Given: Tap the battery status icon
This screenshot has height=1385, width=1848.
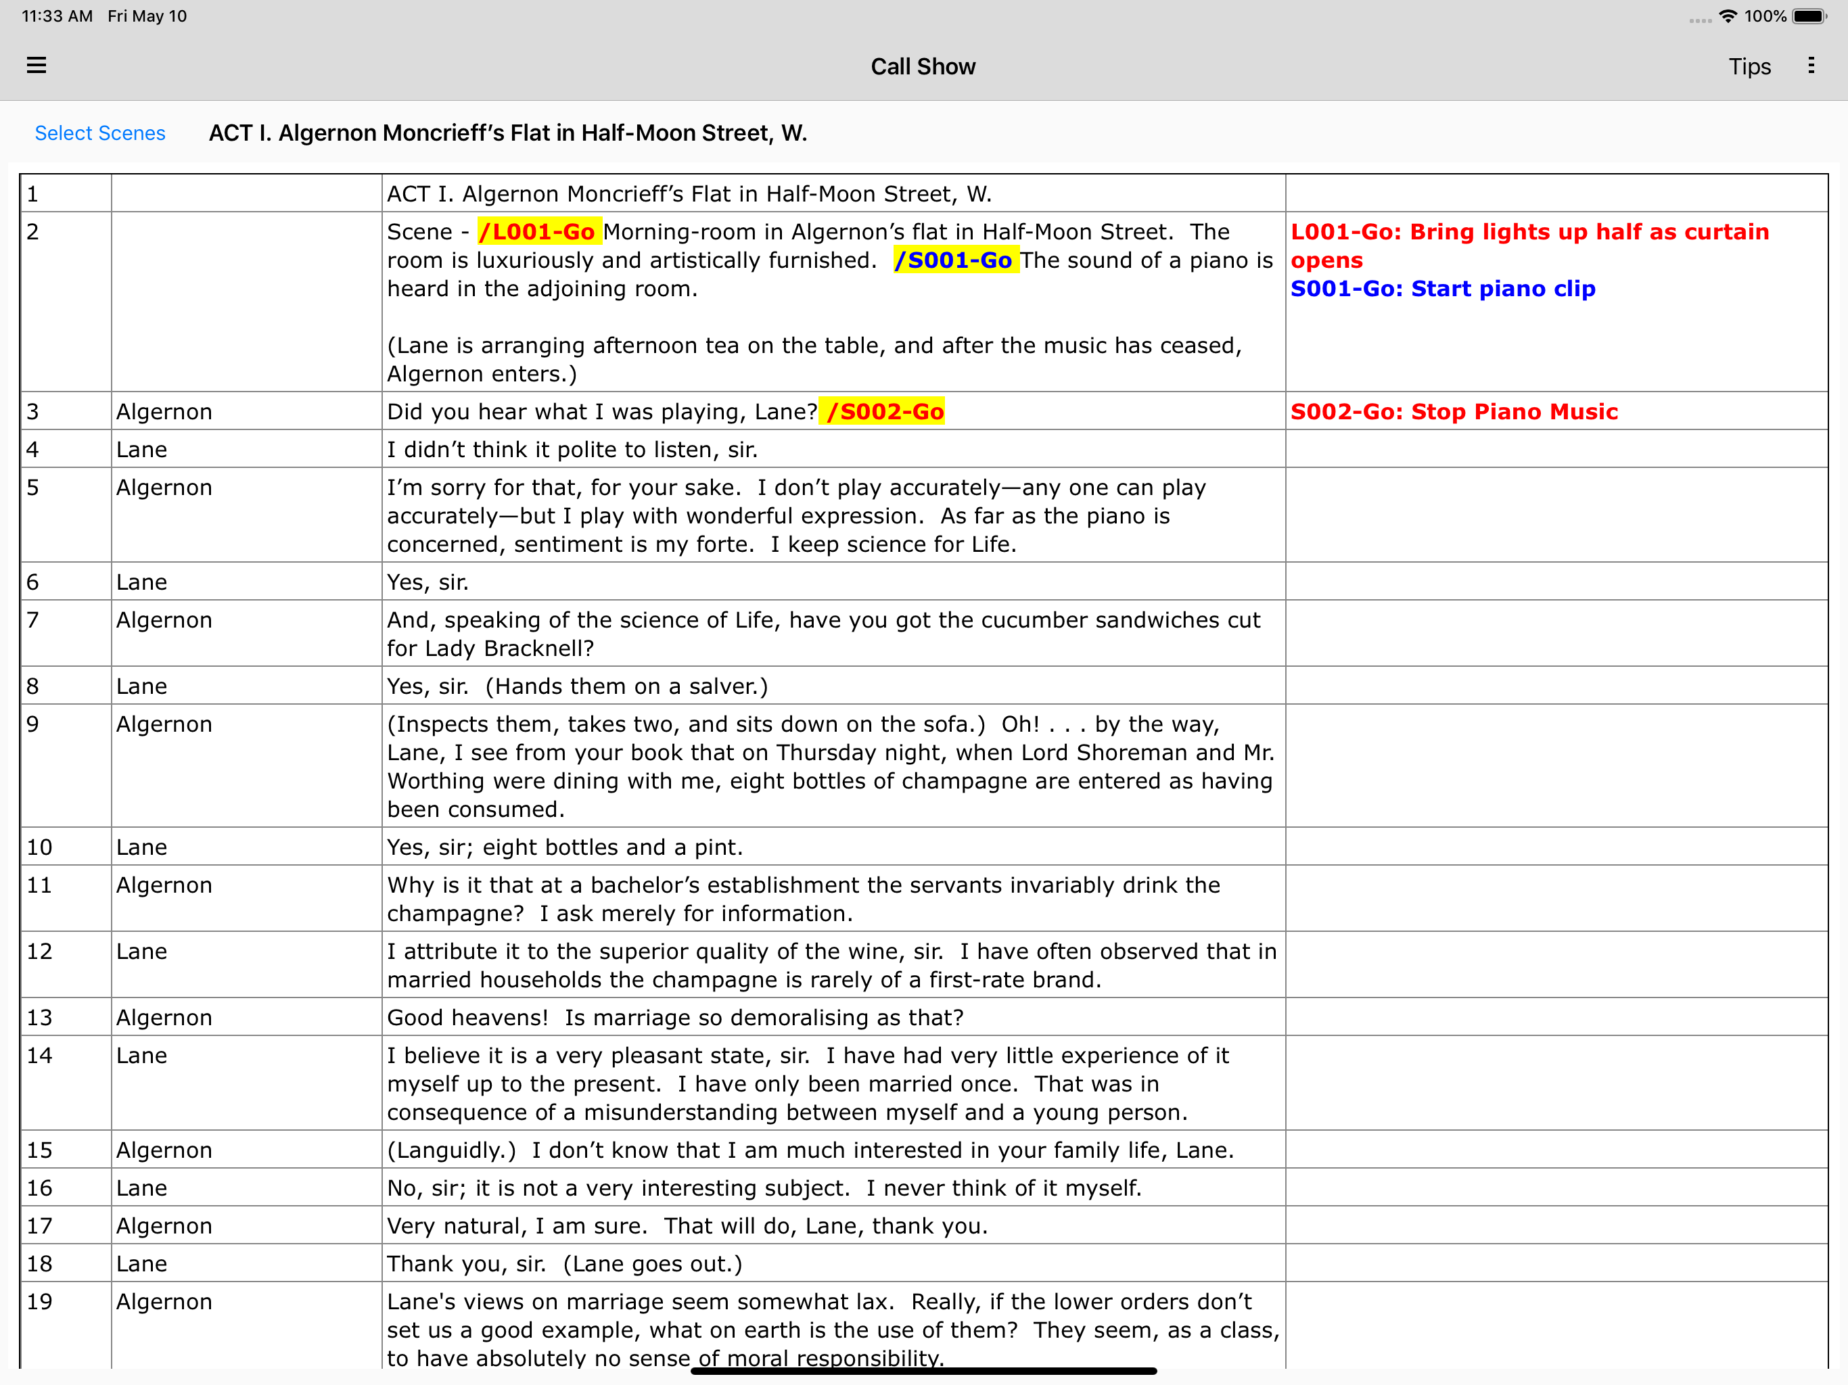Looking at the screenshot, I should point(1809,16).
